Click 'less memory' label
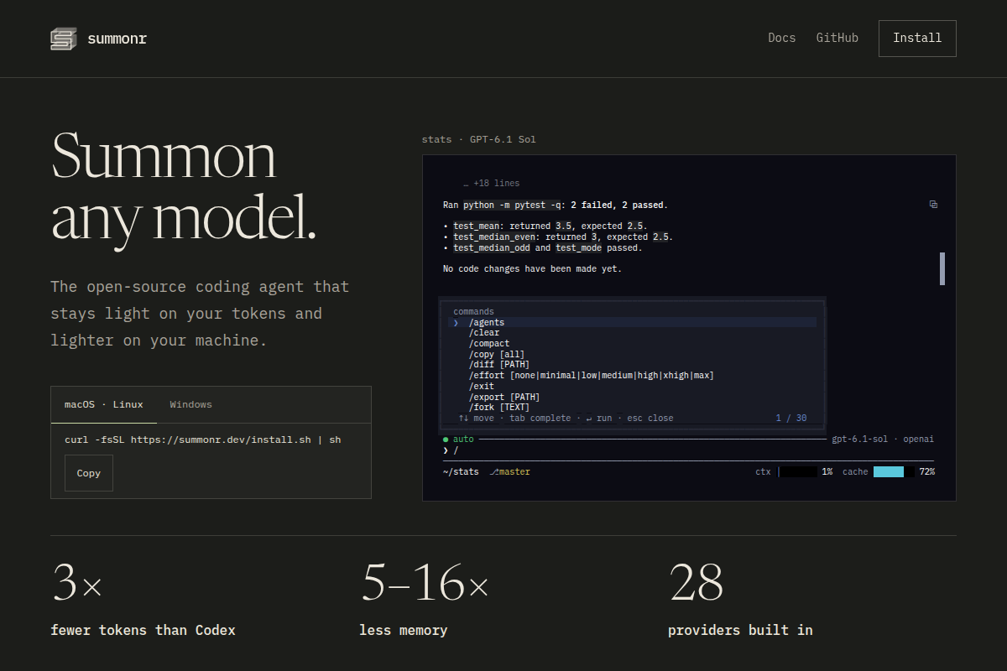1007x671 pixels. pos(403,630)
